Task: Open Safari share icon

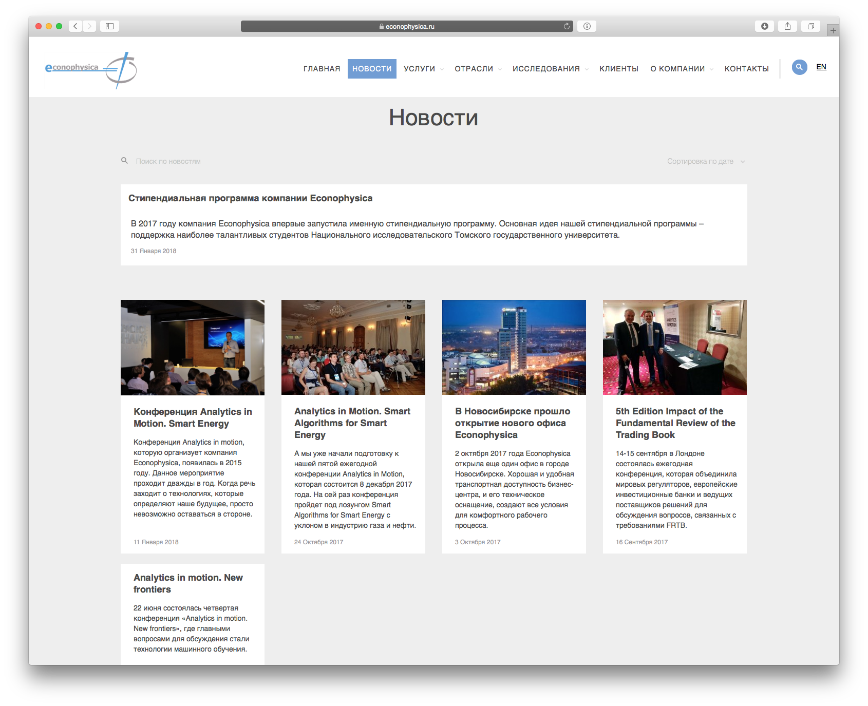Action: tap(787, 26)
